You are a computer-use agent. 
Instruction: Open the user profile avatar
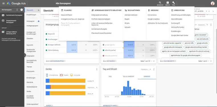tap(212, 3)
